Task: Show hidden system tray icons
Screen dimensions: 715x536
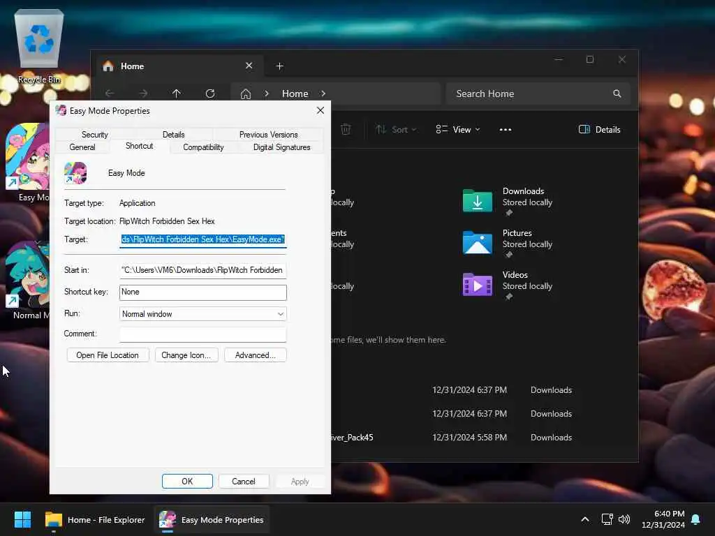Action: tap(585, 519)
